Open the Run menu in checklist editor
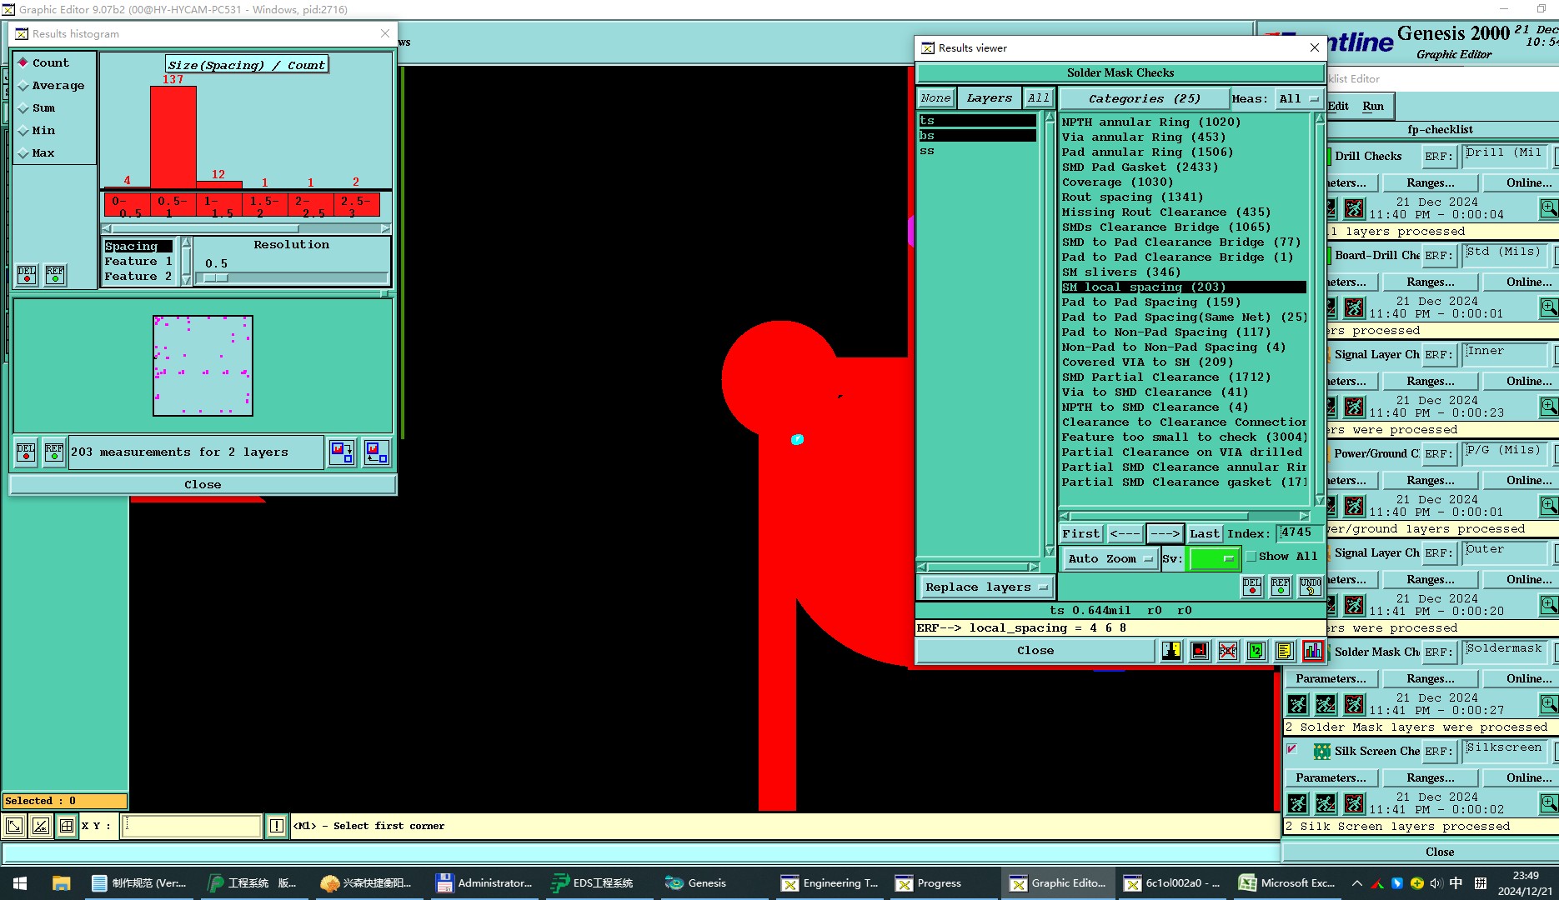This screenshot has width=1559, height=900. 1373,106
